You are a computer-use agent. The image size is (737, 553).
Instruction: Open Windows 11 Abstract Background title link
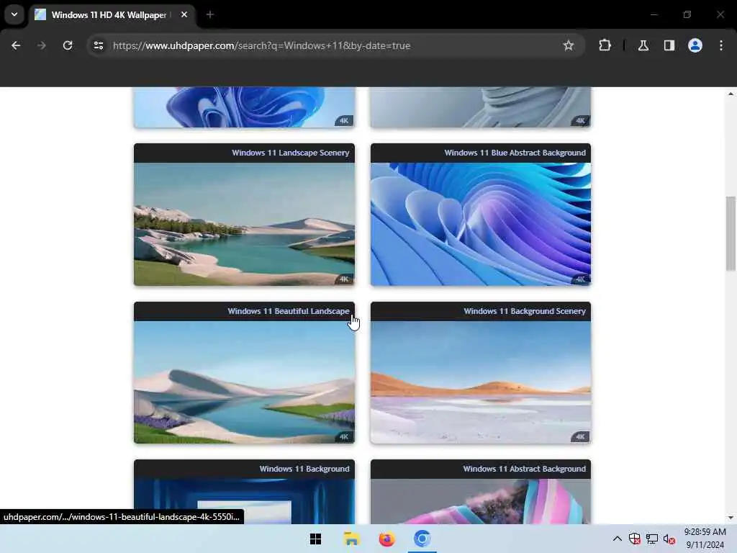point(524,469)
